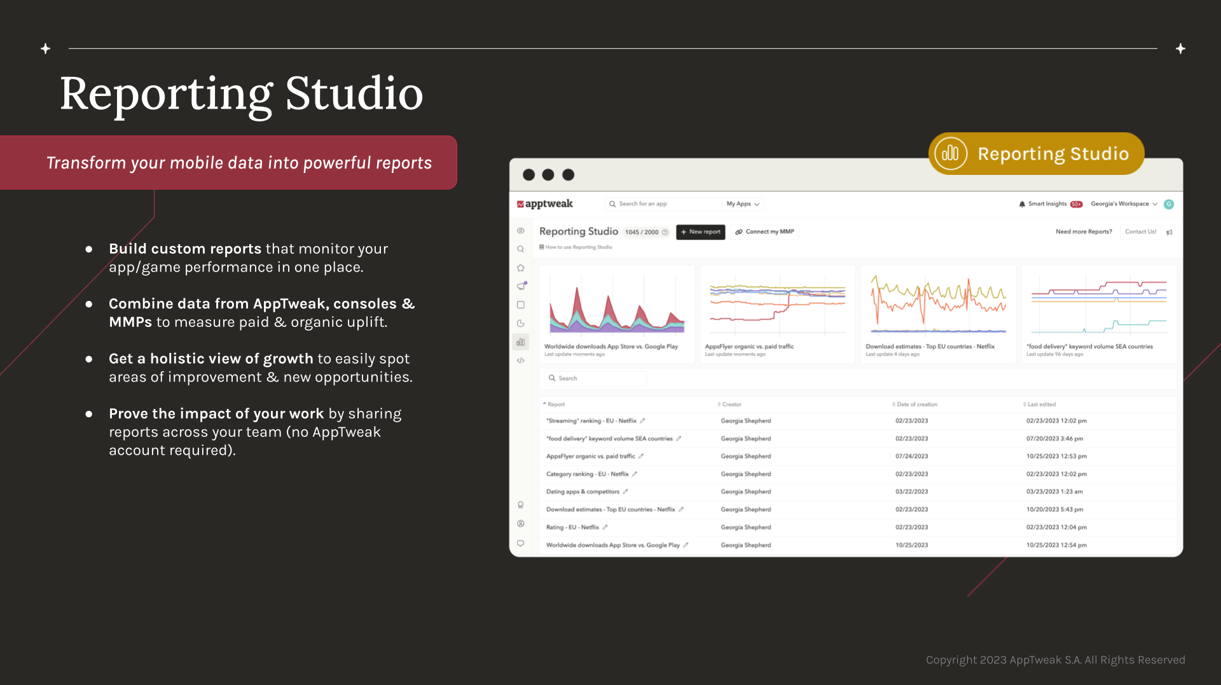
Task: Click last edited 10/20/2023 5:43 pm
Action: coord(1054,510)
